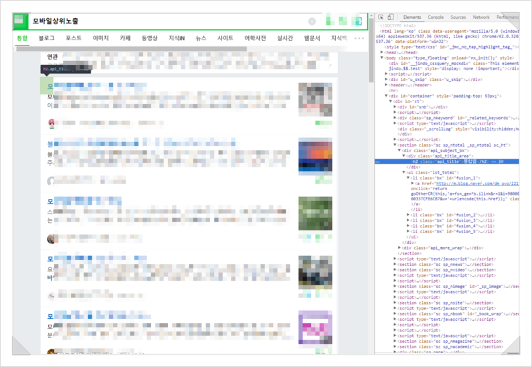Open the three-dots more categories menu
Image resolution: width=532 pixels, height=367 pixels.
[x=359, y=38]
